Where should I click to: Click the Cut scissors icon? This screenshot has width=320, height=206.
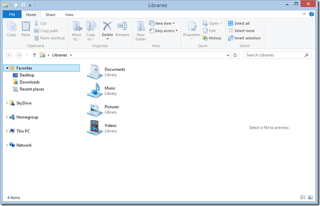pyautogui.click(x=36, y=23)
